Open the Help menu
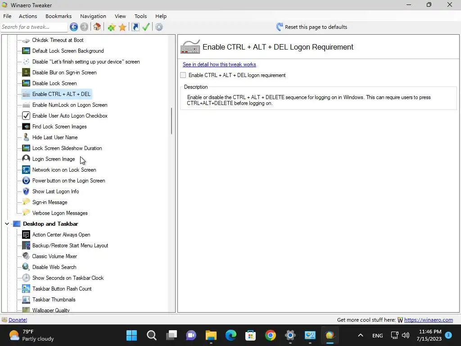461x346 pixels. tap(161, 16)
